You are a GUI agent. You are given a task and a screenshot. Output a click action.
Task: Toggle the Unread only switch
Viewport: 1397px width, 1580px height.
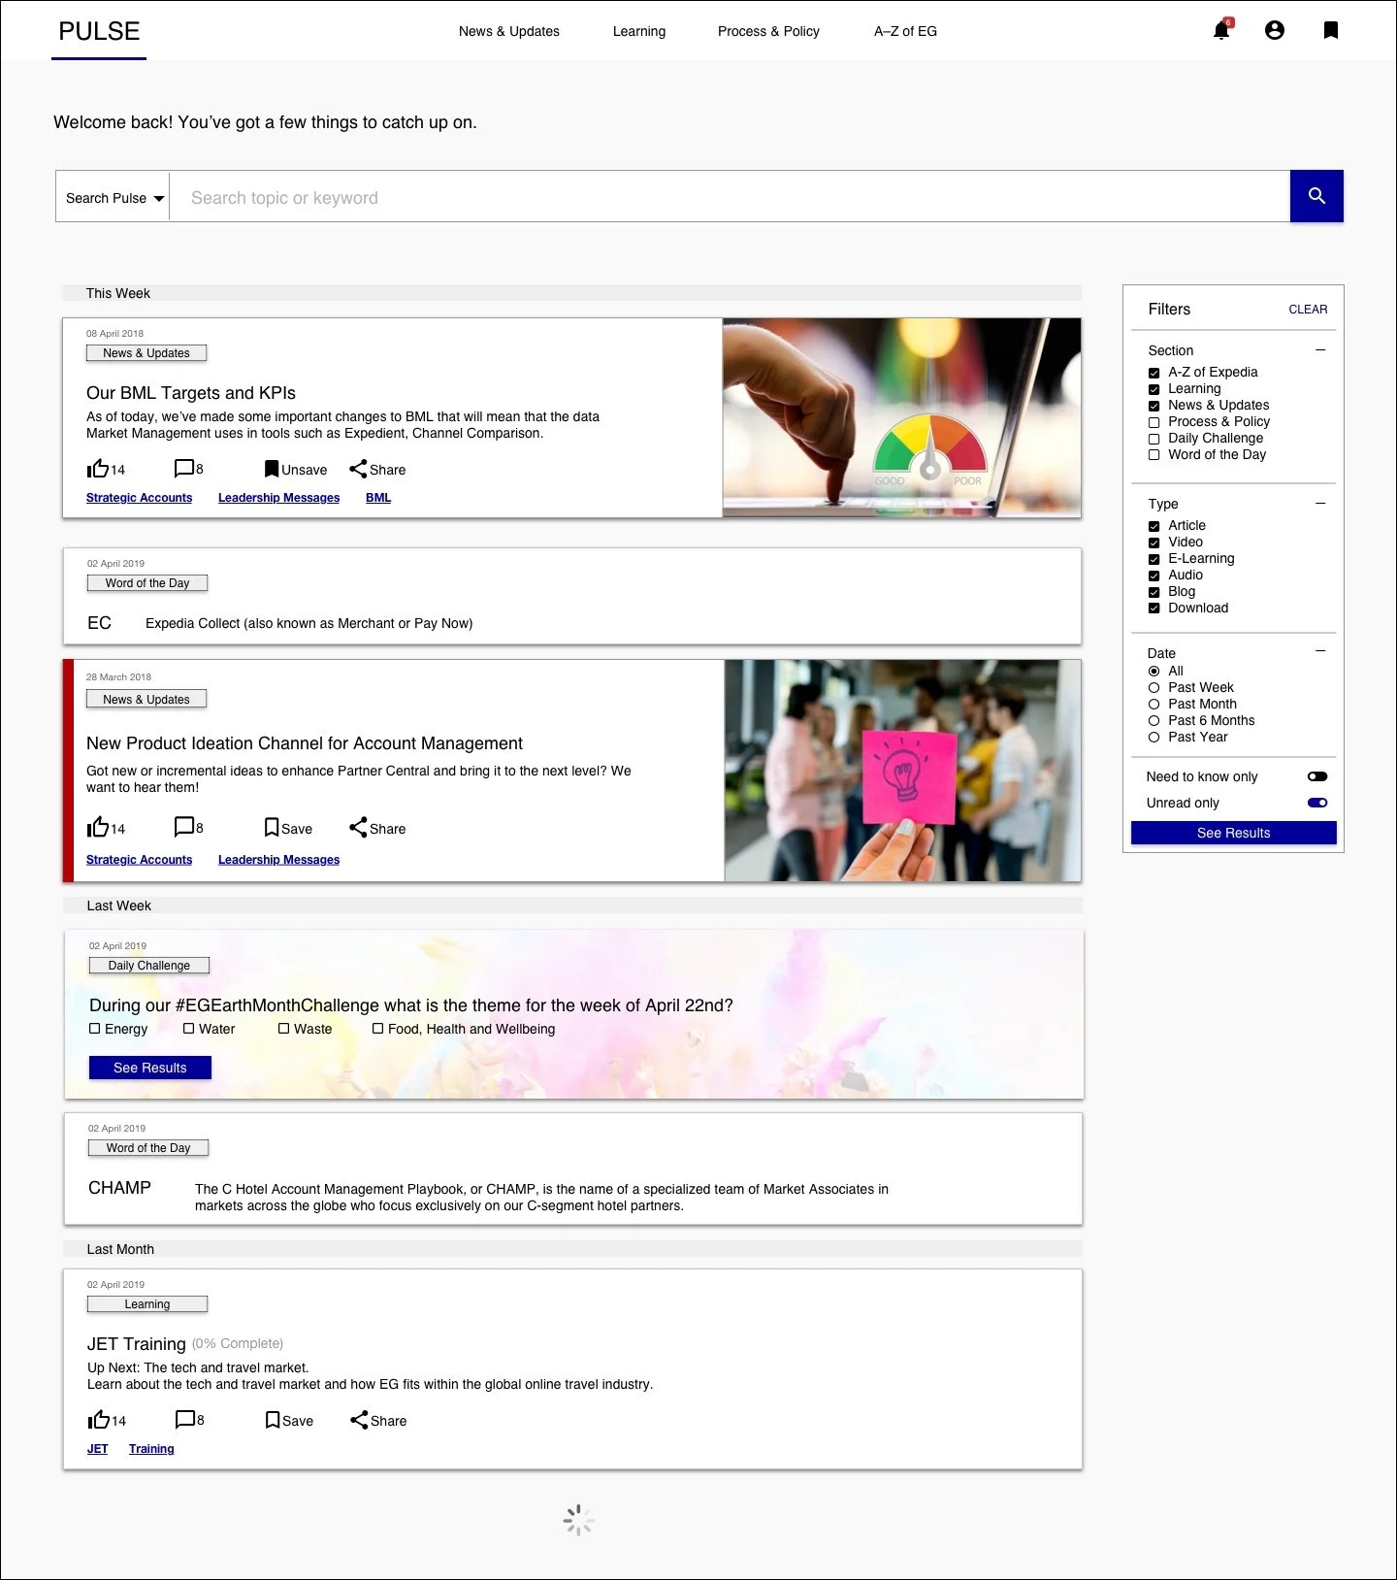click(x=1317, y=803)
